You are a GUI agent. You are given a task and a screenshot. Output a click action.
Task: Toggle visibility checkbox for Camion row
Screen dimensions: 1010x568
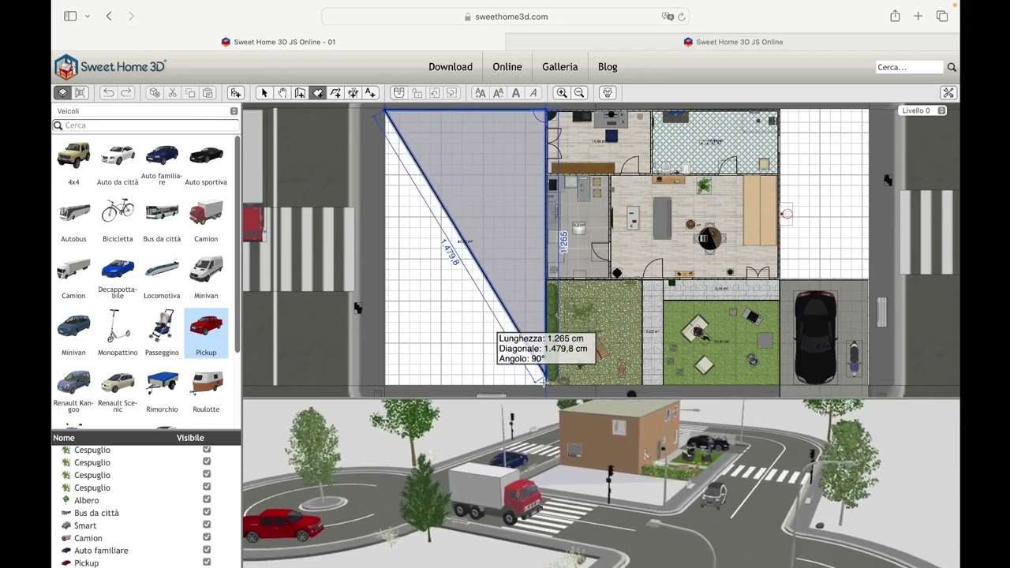click(207, 537)
